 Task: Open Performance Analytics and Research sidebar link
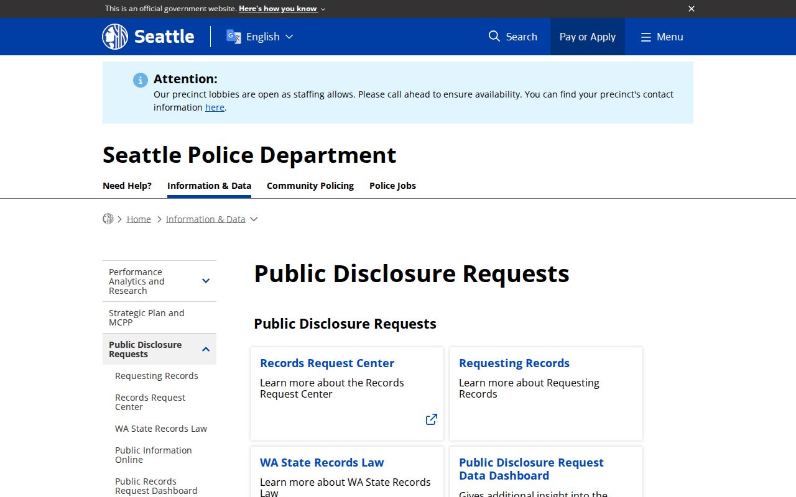pos(137,281)
